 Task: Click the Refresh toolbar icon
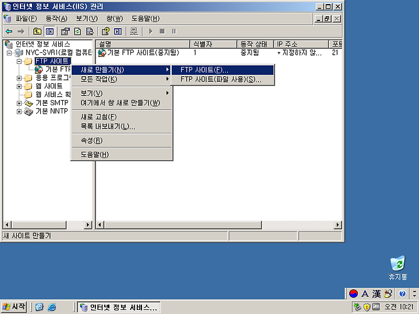(77, 31)
